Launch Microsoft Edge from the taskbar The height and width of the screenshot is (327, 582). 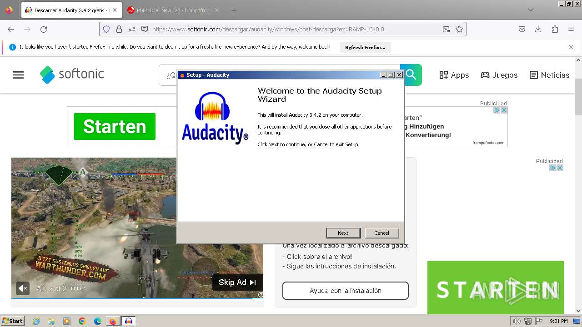click(x=98, y=321)
